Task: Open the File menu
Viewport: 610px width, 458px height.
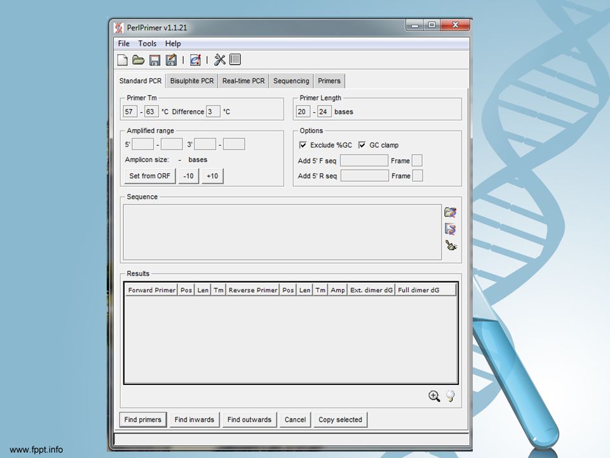Action: 124,44
